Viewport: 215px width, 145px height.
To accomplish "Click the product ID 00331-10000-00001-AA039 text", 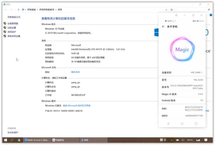I will [68, 111].
